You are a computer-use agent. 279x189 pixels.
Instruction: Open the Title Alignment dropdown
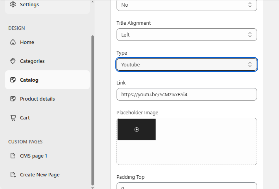[187, 35]
